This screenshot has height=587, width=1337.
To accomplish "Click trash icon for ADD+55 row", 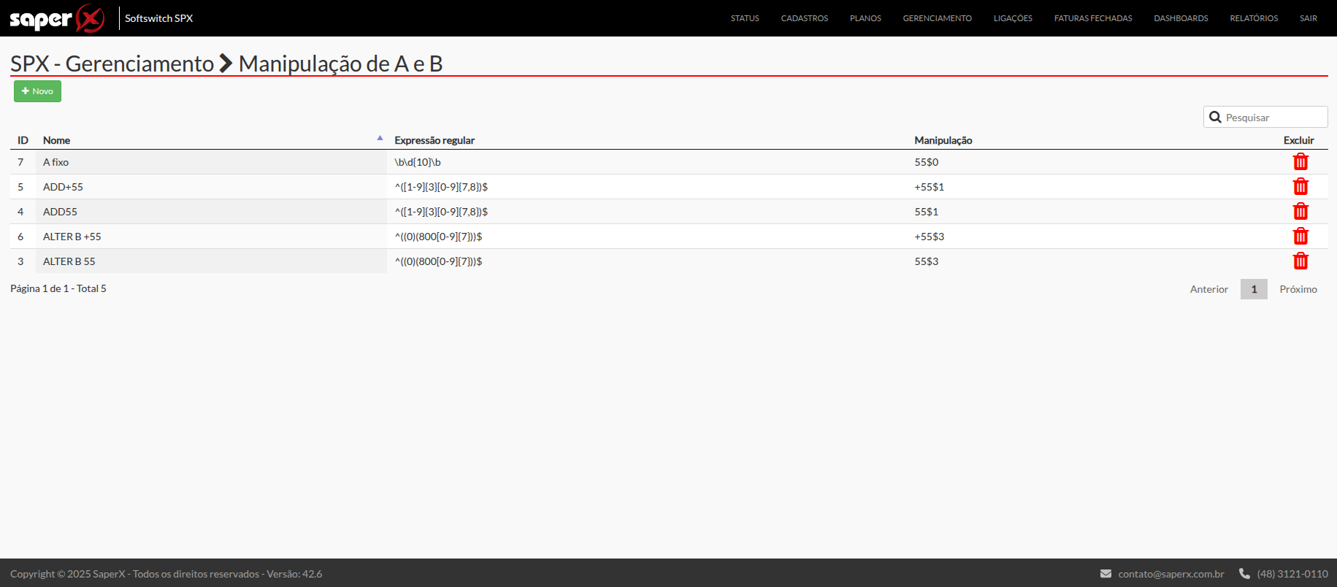I will tap(1300, 187).
